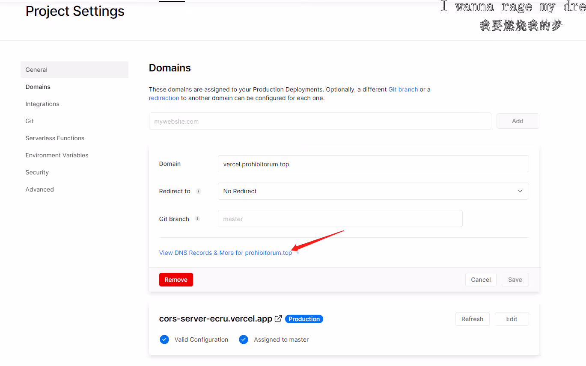586x366 pixels.
Task: Open external link icon beside cors-server-ecru.vercel.app
Action: tap(278, 319)
